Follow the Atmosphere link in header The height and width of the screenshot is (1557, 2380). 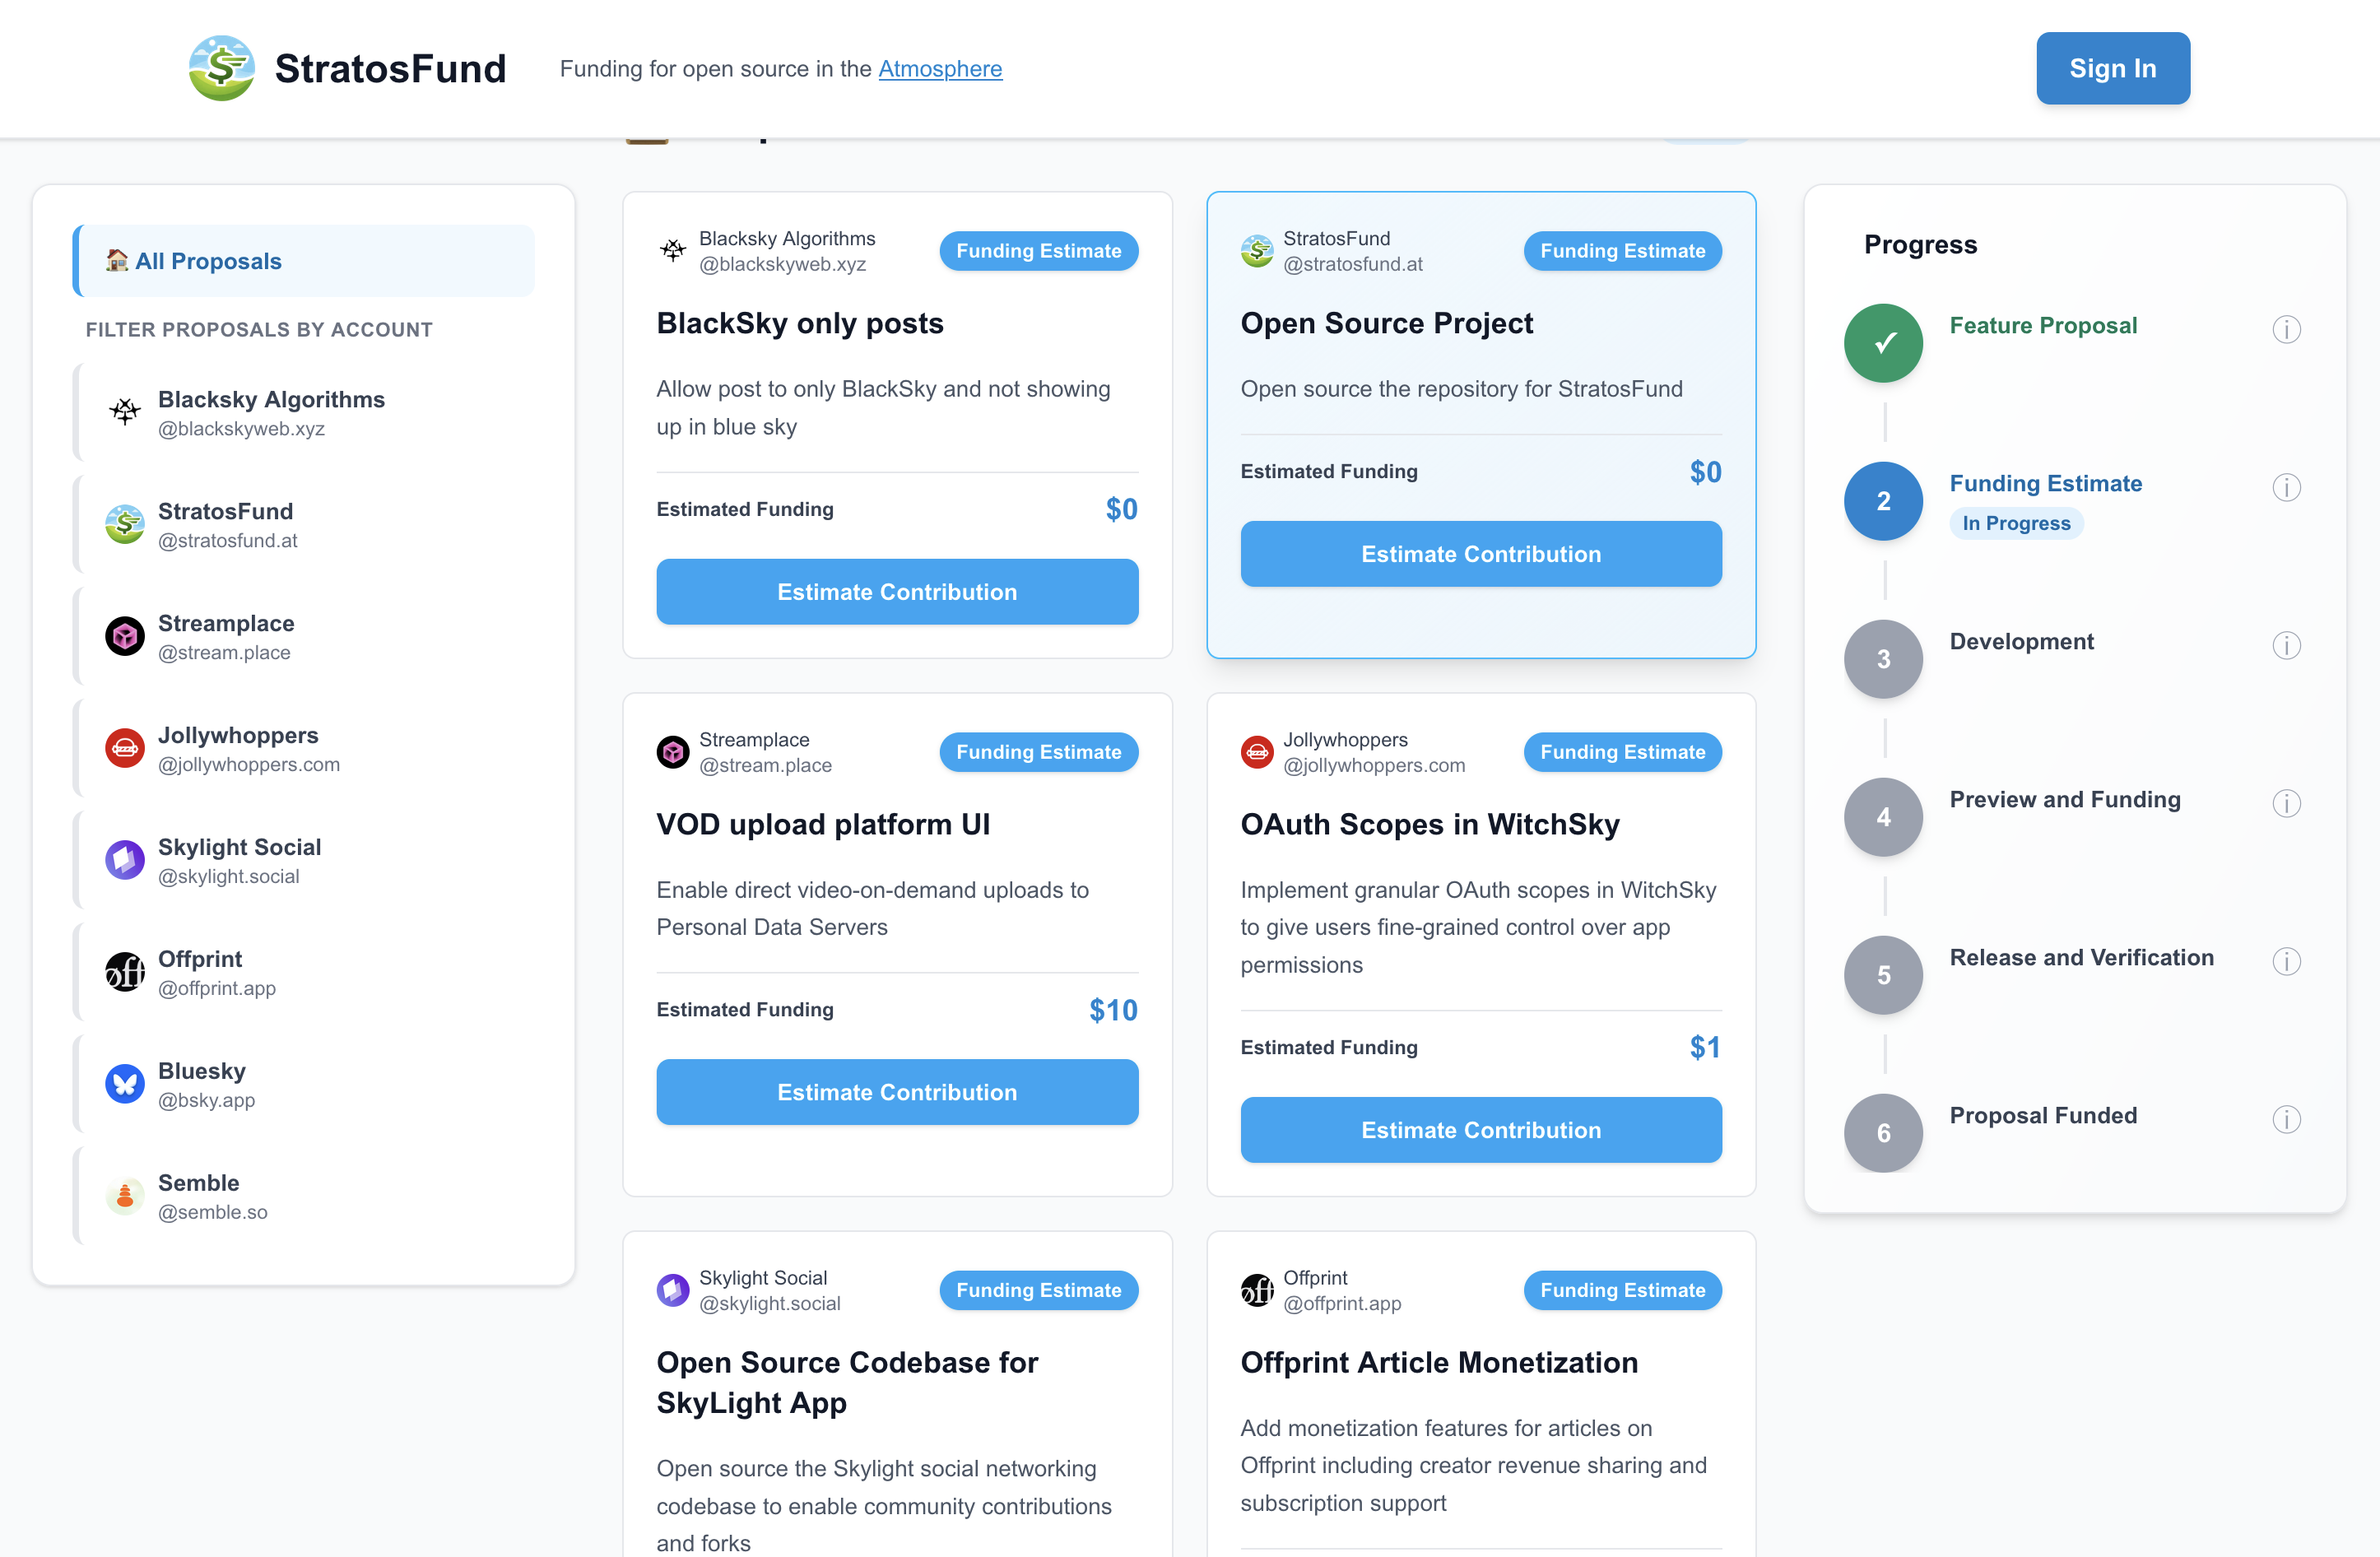tap(940, 68)
